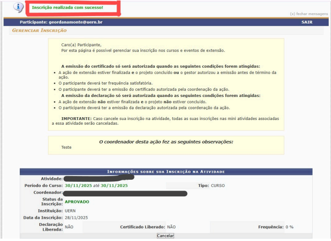Select registration date 28/11/2025
The image size is (331, 241).
76,218
